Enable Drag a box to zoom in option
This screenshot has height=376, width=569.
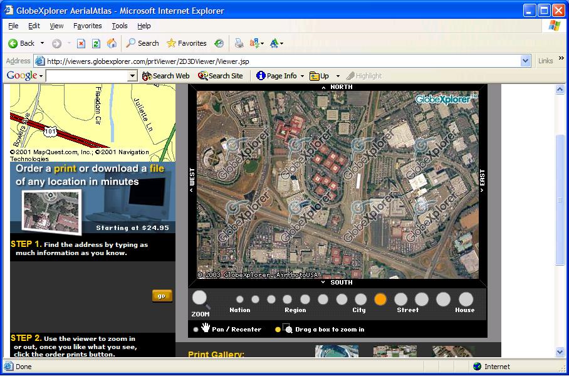[x=278, y=330]
